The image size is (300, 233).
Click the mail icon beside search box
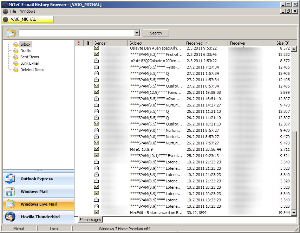pyautogui.click(x=11, y=33)
